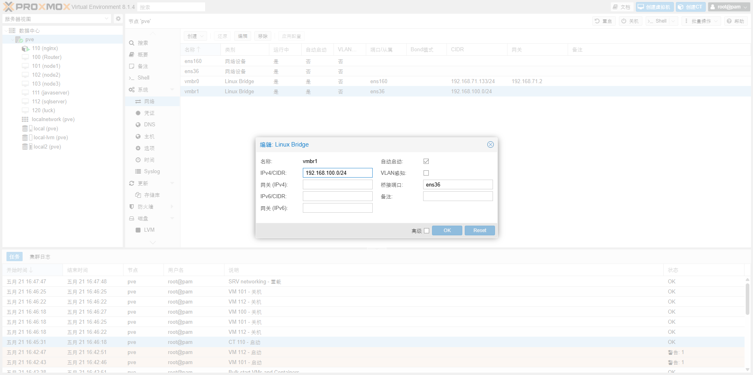The image size is (753, 375).
Task: Open the Create network dropdown button
Action: (x=195, y=36)
